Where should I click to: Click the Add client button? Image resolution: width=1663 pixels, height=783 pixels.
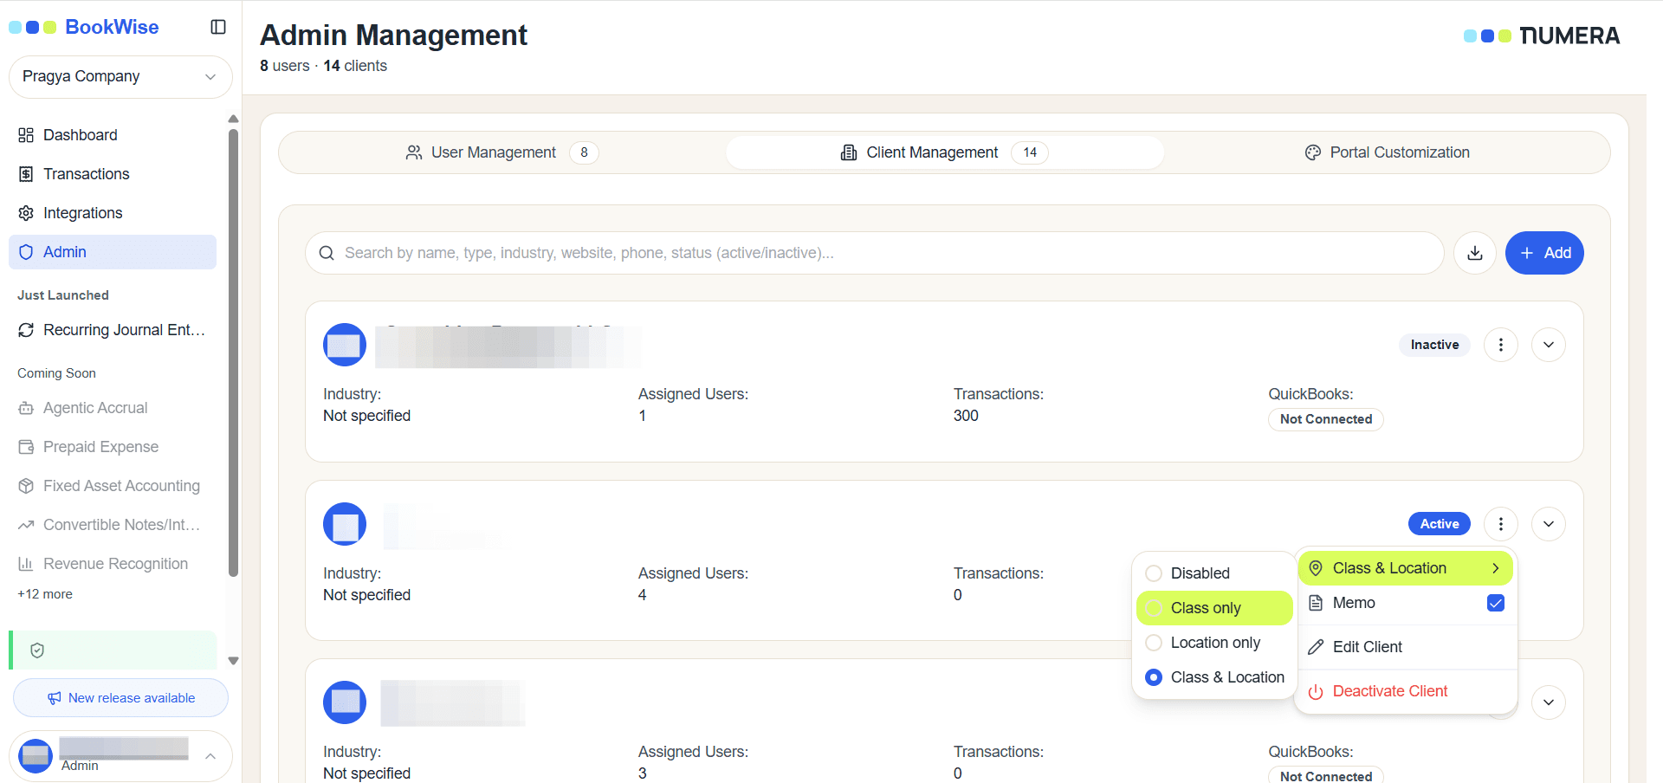(1544, 253)
